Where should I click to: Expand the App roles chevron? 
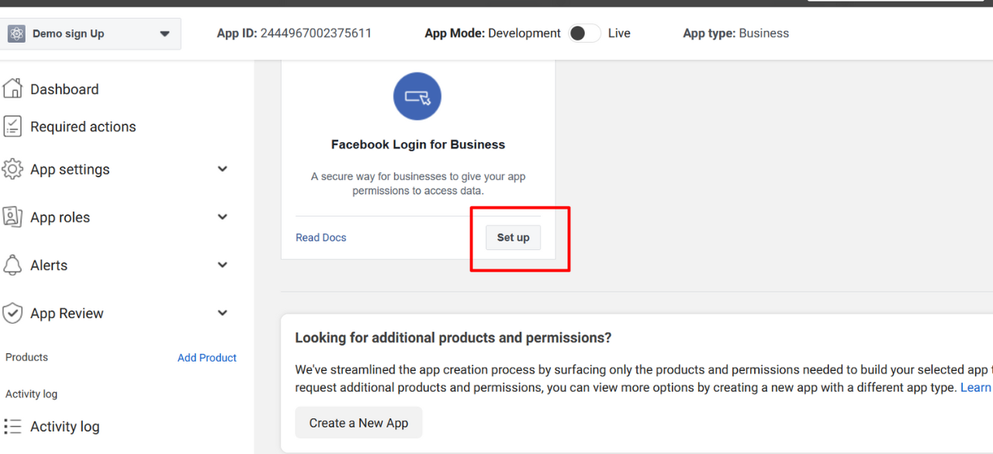click(223, 217)
